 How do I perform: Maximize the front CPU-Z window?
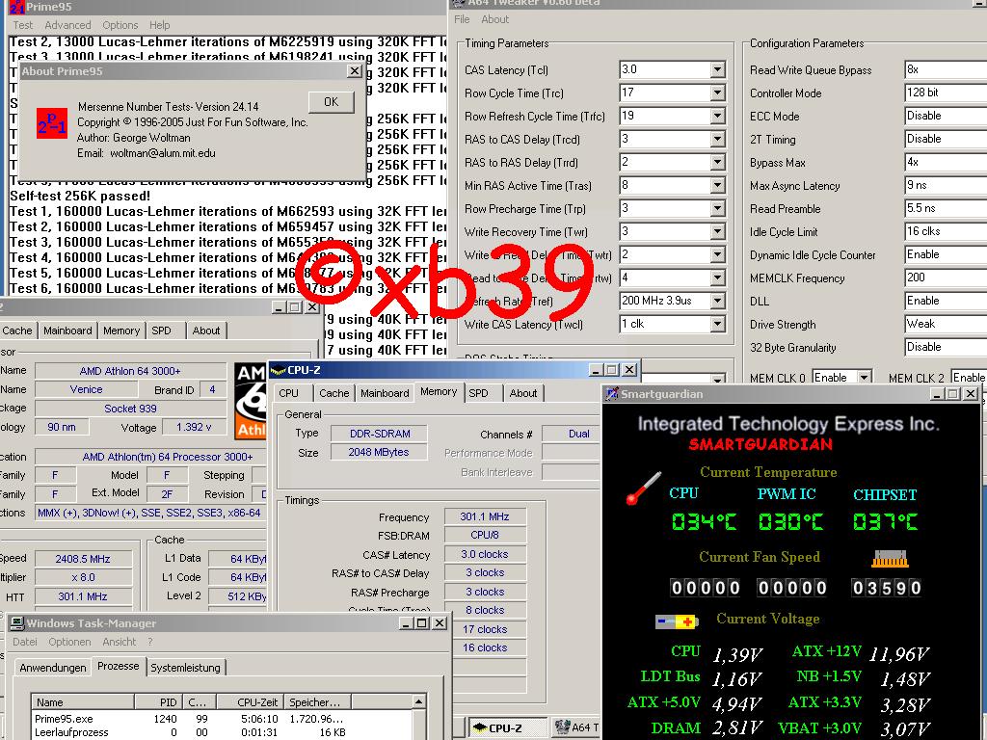611,370
